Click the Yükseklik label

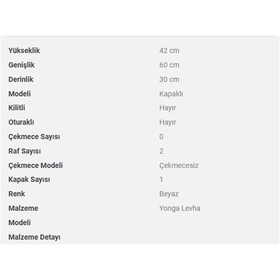coord(24,50)
